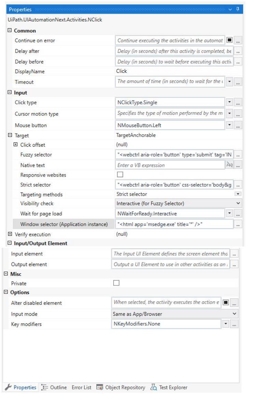
Task: Open ellipsis editor for Output element
Action: [234, 265]
